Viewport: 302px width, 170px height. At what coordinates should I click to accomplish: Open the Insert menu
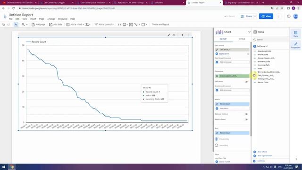click(33, 19)
